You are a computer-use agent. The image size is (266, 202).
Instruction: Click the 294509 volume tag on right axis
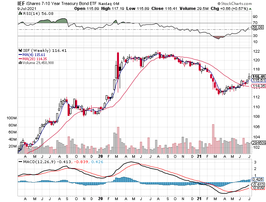pos(259,143)
